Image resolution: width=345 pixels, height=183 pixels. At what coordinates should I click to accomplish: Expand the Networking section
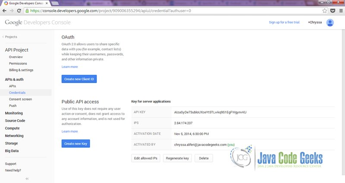[14, 136]
